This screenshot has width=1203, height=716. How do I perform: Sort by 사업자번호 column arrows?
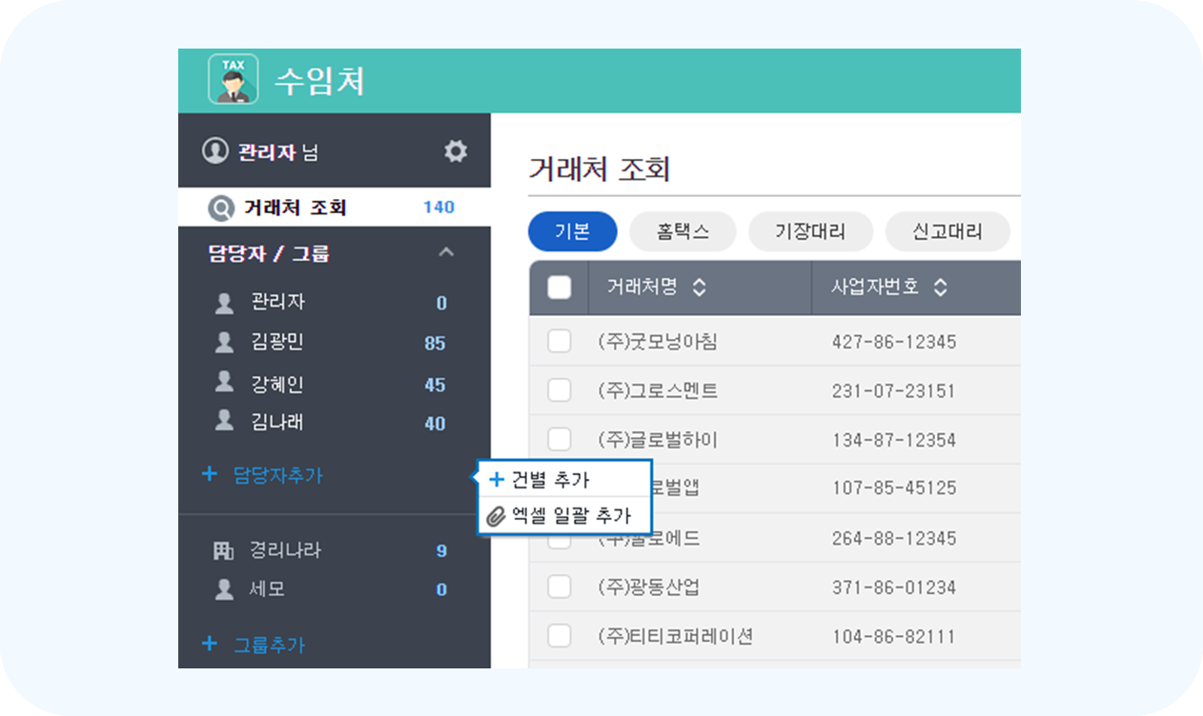click(x=940, y=288)
